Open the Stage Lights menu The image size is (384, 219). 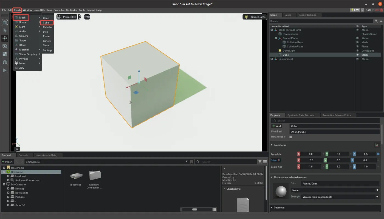pyautogui.click(x=255, y=17)
